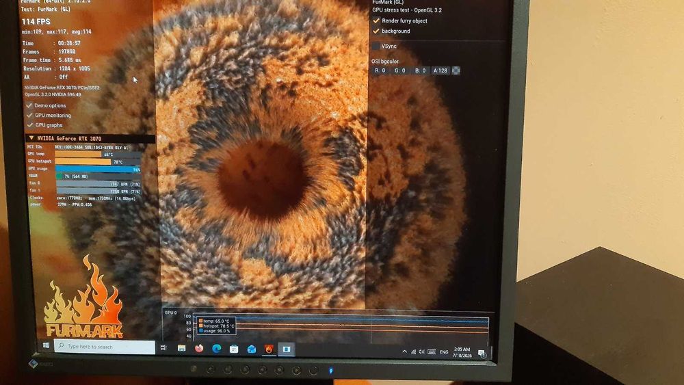Launch Firefox from the taskbar
The width and height of the screenshot is (684, 385).
coord(199,348)
